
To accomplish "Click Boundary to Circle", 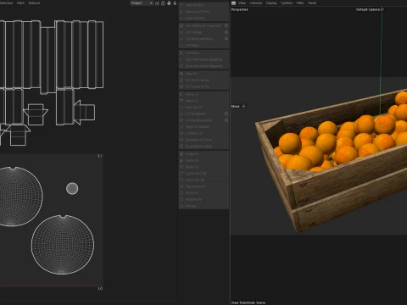I will pyautogui.click(x=203, y=140).
